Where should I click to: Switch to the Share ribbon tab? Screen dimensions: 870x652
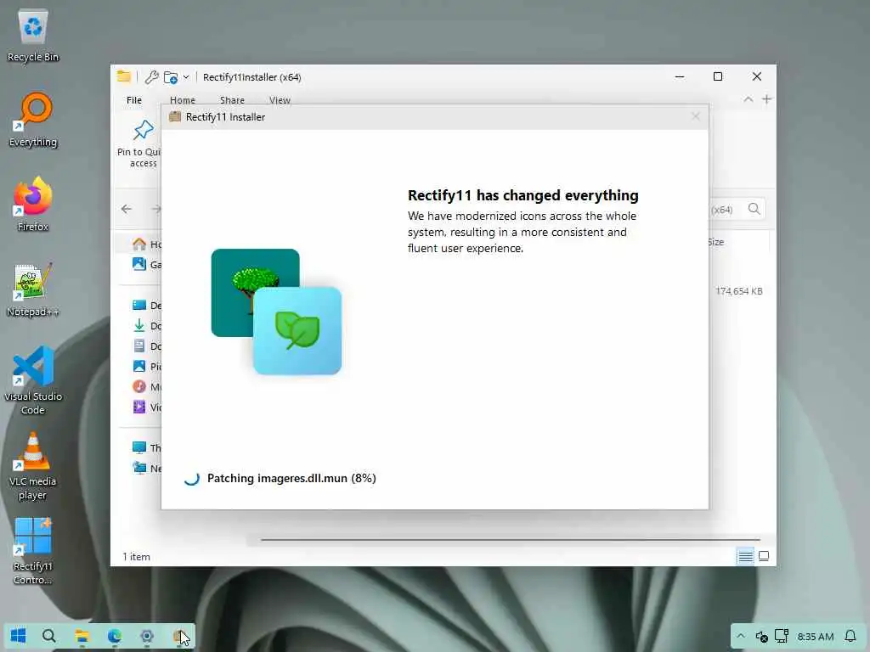tap(232, 100)
